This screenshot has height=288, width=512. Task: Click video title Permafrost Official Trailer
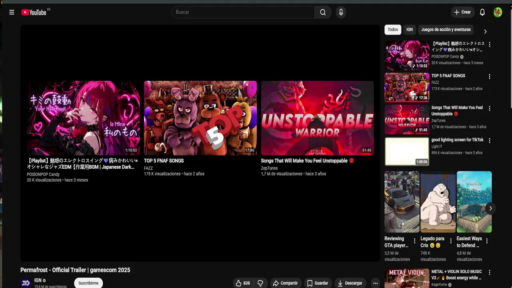(x=75, y=270)
